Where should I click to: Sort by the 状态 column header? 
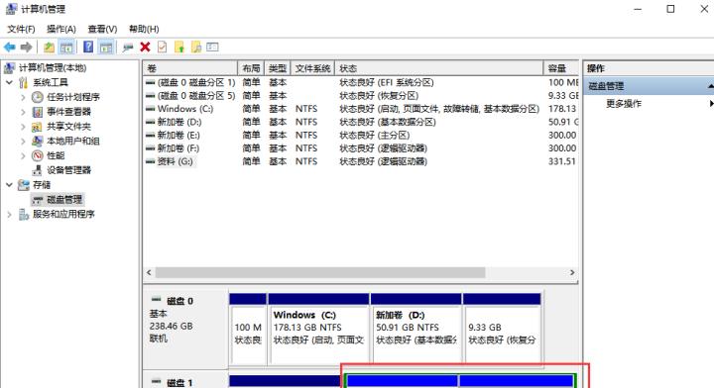pyautogui.click(x=439, y=68)
